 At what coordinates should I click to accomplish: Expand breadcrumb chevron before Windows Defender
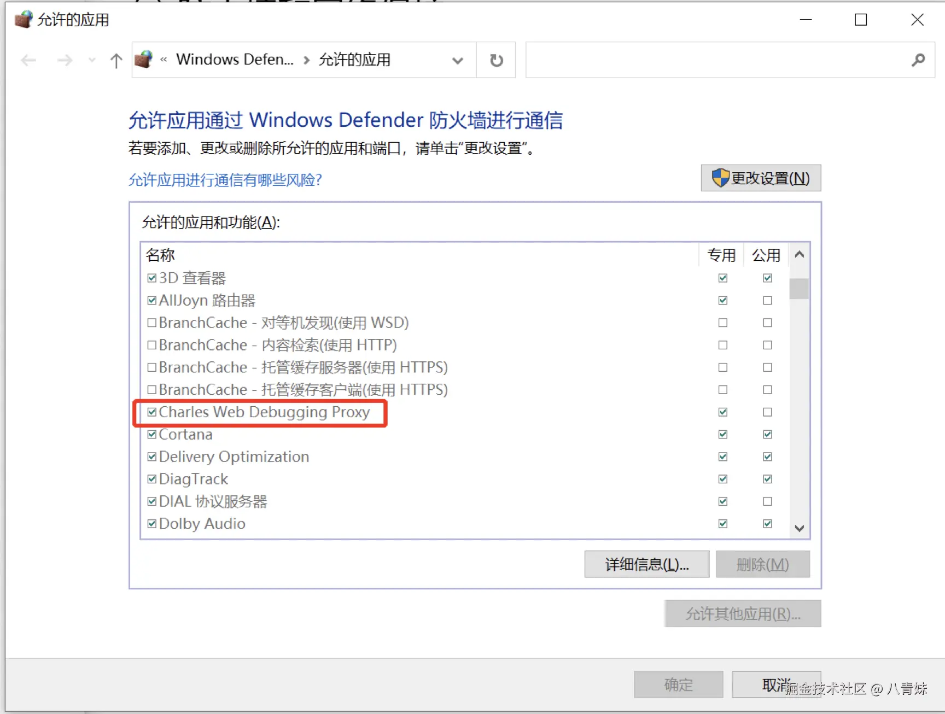(x=164, y=60)
